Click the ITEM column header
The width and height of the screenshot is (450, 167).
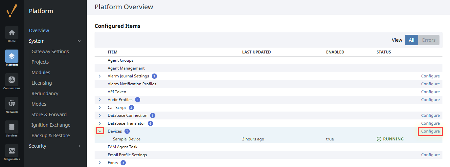point(112,52)
